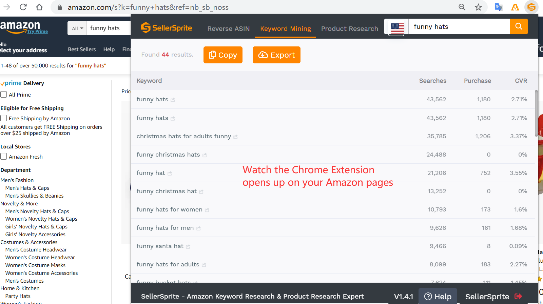Click the SellerSprite keyword input field
Viewport: 543px width, 304px height.
coord(459,26)
